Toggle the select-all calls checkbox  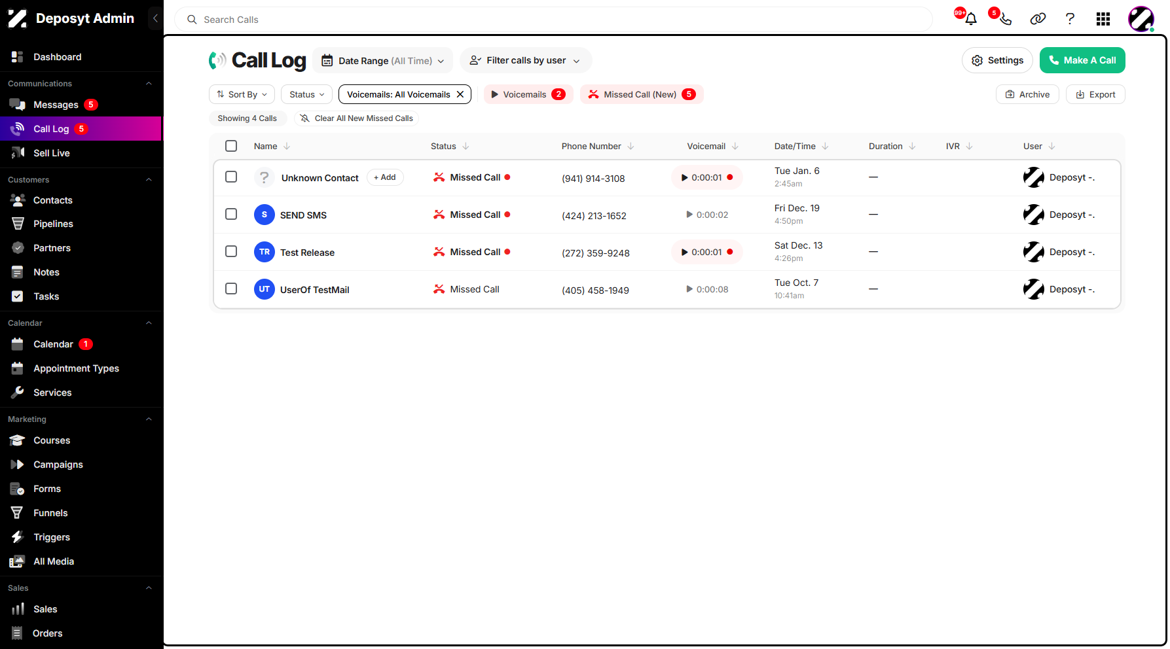coord(231,146)
